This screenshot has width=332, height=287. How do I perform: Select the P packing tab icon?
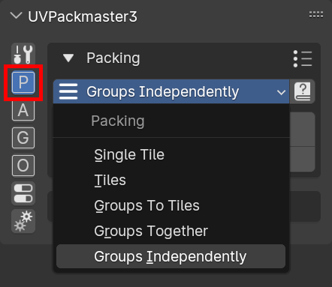tap(23, 82)
